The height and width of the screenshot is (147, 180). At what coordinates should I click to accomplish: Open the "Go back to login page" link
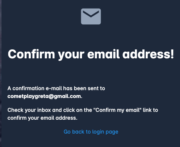click(91, 132)
